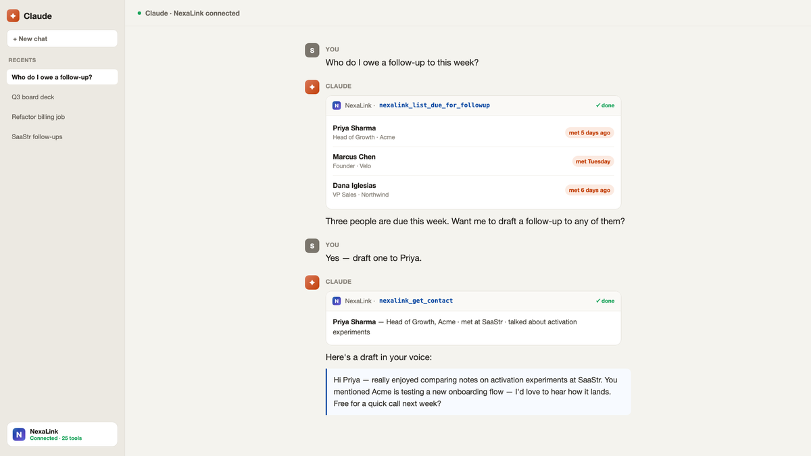Click NexaLink icon in get_contact tool header
The height and width of the screenshot is (456, 811).
pyautogui.click(x=337, y=301)
